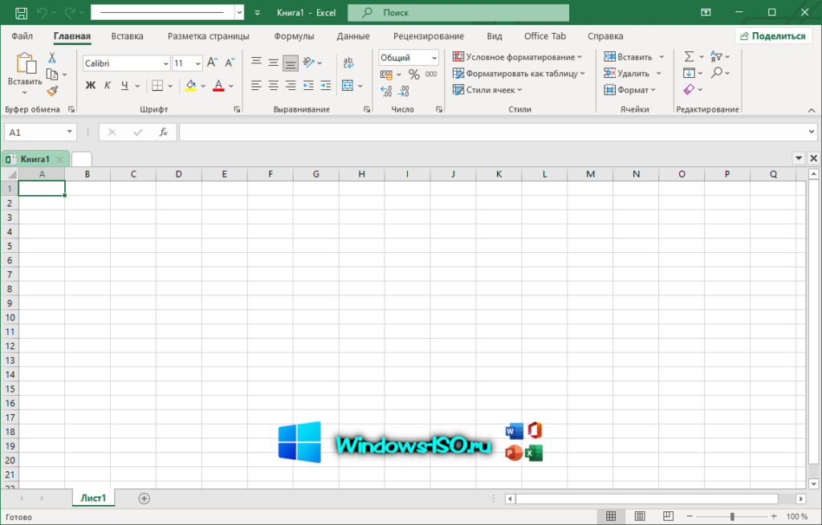Click the AutoSum sigma icon
822x525 pixels.
coord(689,57)
